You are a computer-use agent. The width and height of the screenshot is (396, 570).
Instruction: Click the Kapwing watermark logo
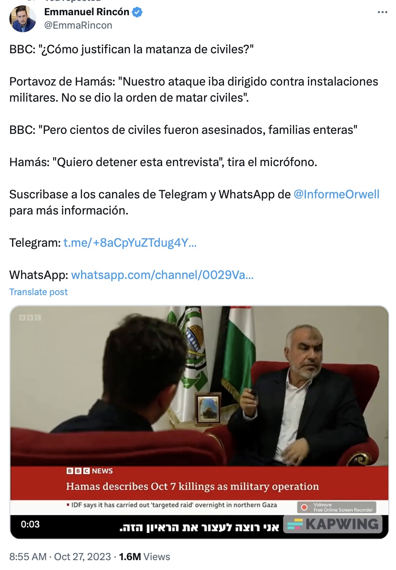[332, 524]
